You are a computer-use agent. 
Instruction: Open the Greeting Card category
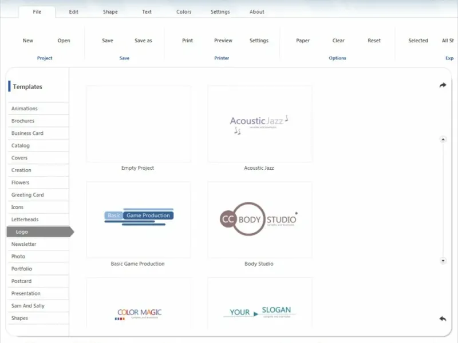point(38,195)
